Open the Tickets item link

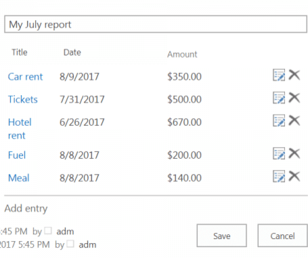(23, 99)
